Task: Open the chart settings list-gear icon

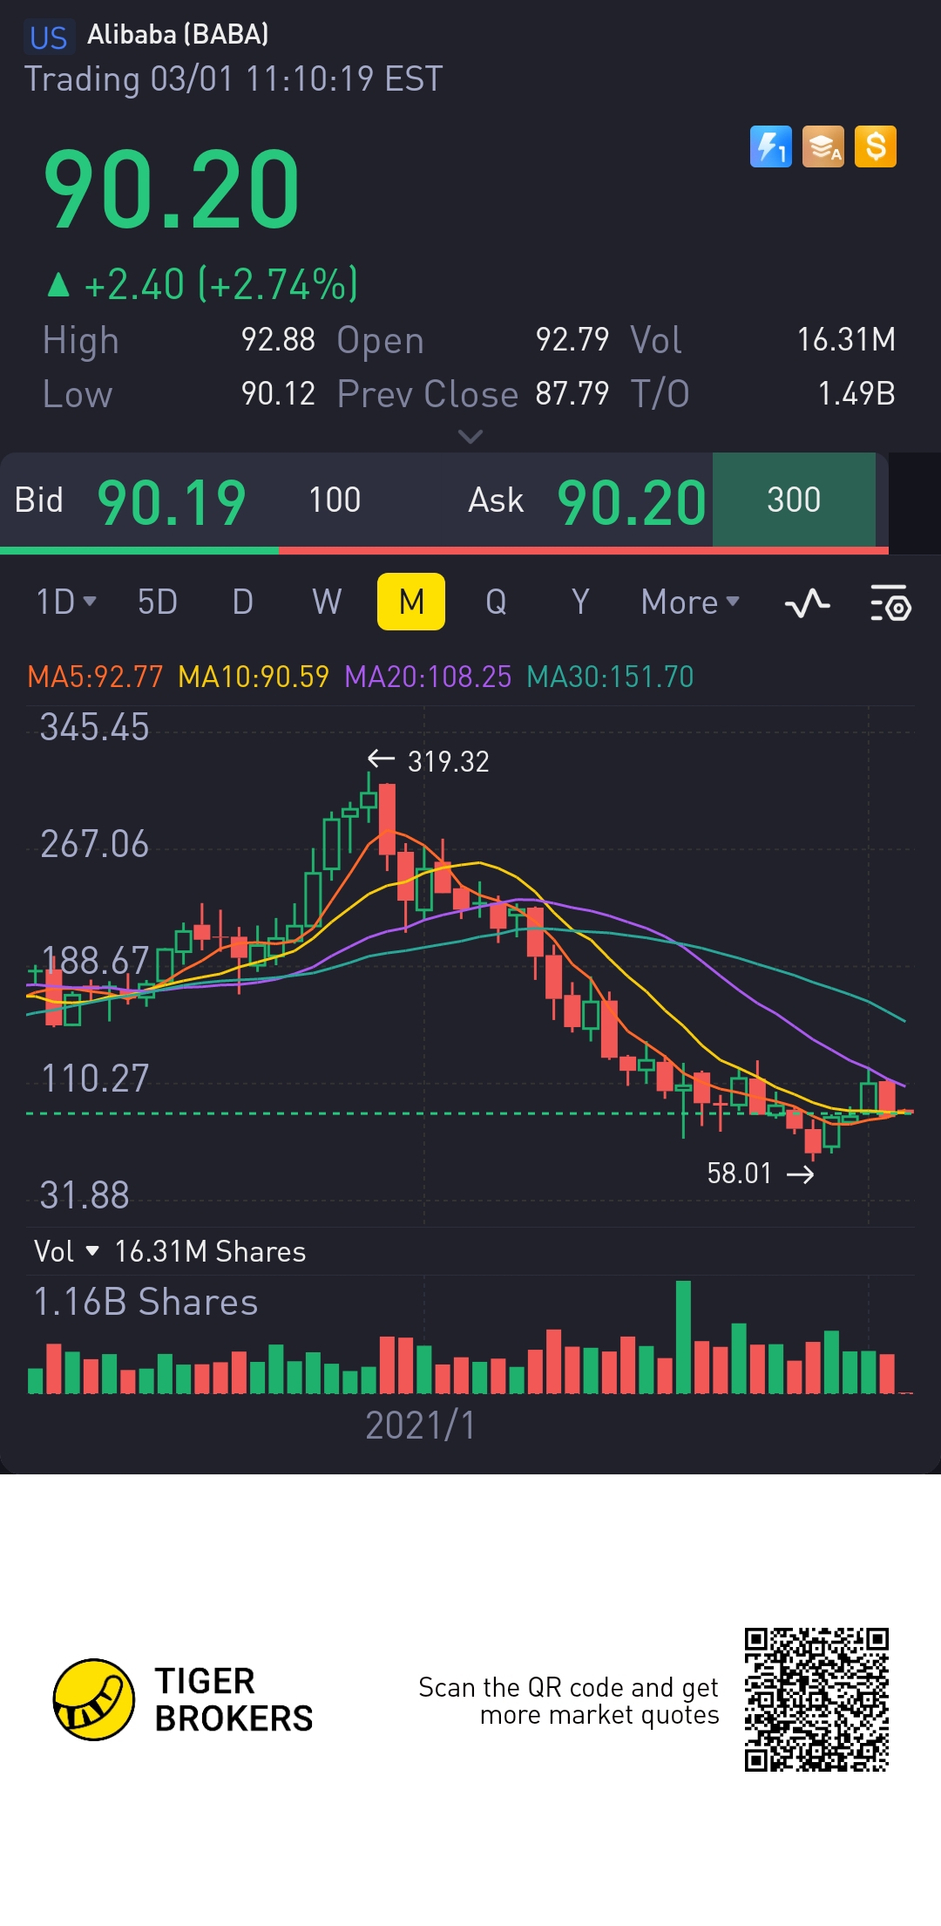Action: [x=890, y=602]
